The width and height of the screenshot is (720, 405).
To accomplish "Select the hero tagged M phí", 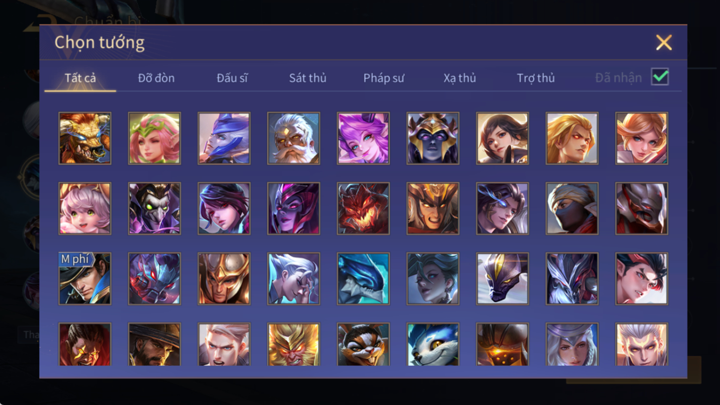I will pos(85,279).
